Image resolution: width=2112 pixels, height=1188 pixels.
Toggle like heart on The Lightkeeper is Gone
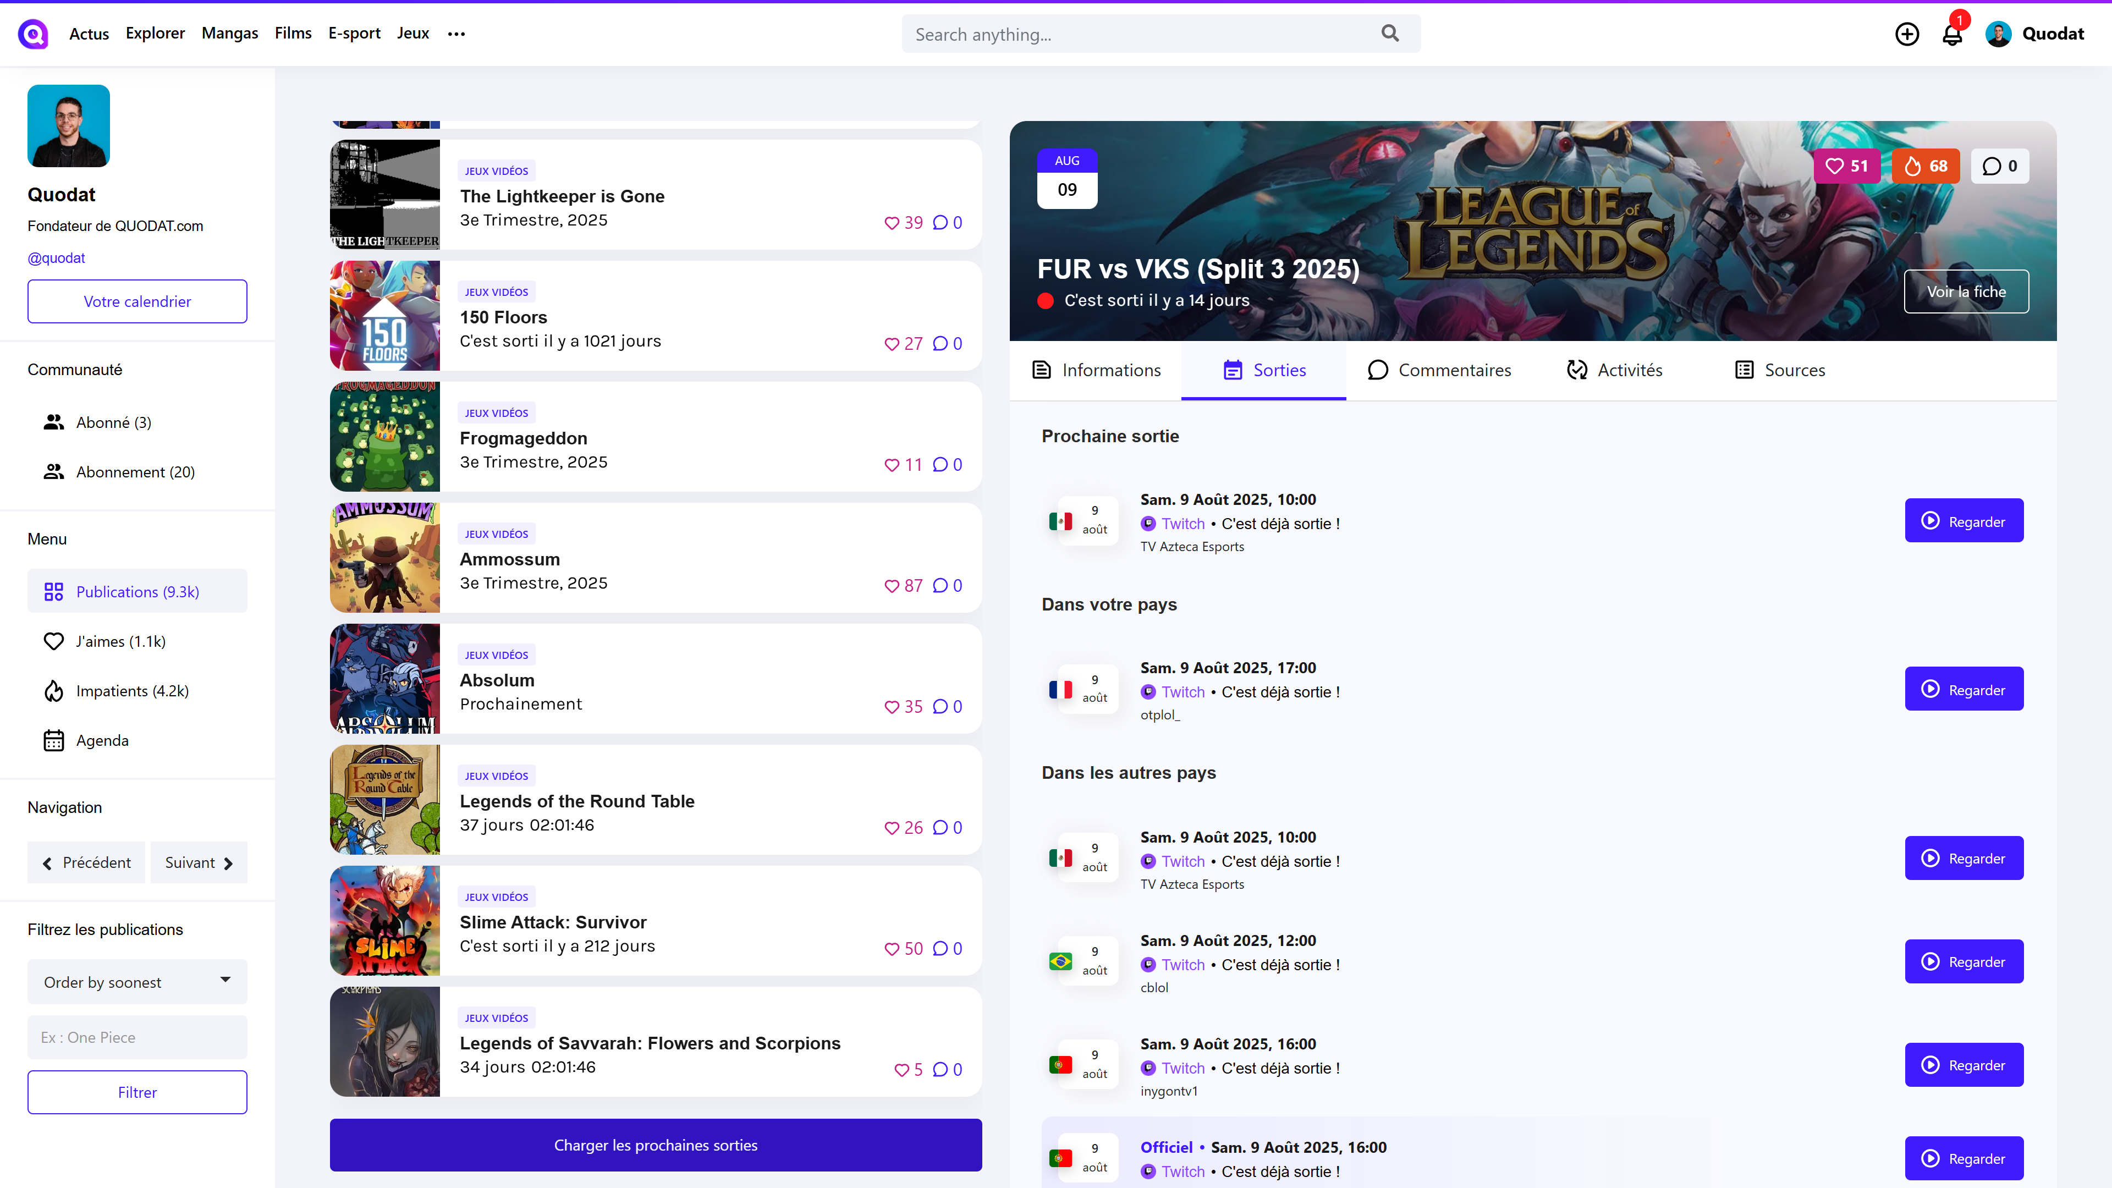coord(892,223)
